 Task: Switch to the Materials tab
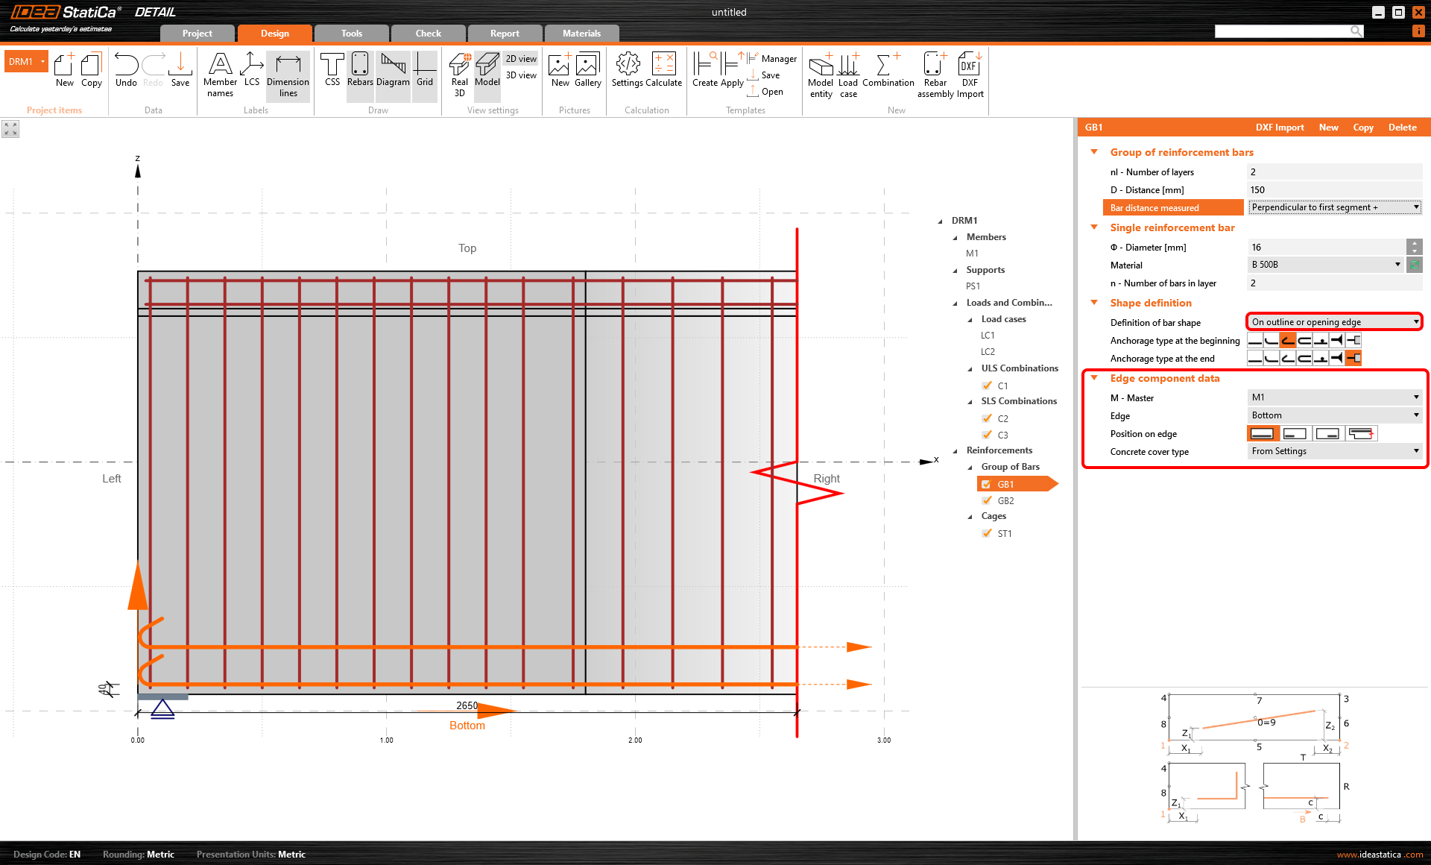(x=581, y=33)
